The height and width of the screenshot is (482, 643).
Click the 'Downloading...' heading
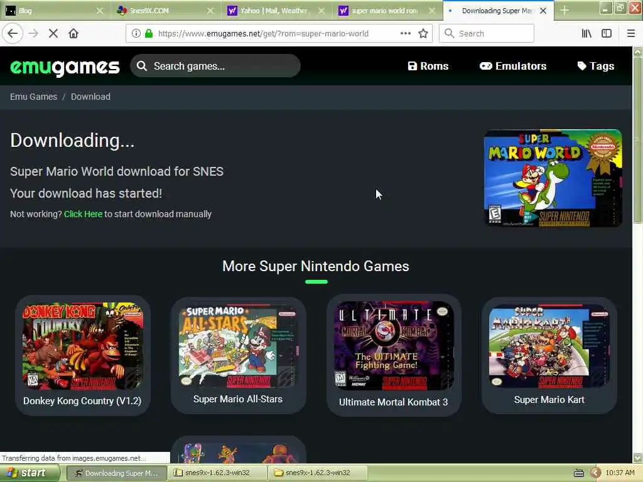[72, 141]
